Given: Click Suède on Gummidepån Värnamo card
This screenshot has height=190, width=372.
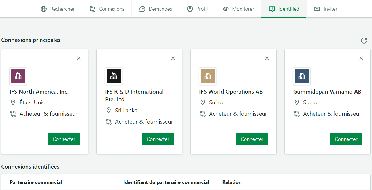Looking at the screenshot, I should pos(311,103).
